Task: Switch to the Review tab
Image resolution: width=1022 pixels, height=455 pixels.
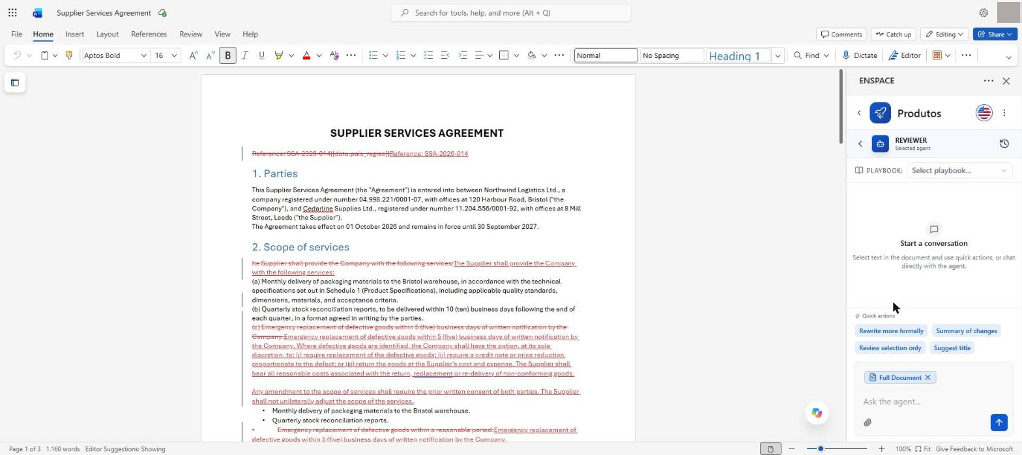Action: coord(190,34)
